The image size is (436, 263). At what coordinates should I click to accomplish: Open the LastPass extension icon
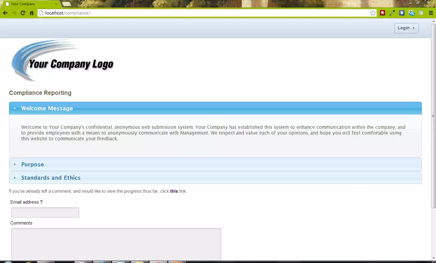coord(382,13)
